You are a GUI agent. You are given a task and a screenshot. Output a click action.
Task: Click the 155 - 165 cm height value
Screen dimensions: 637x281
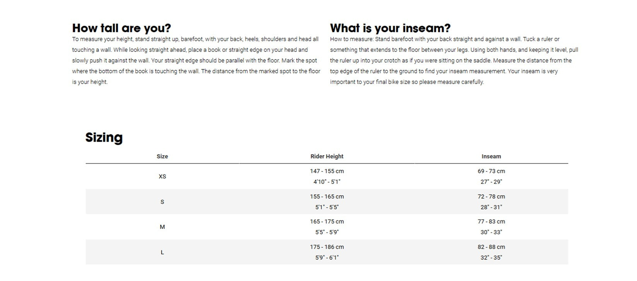pyautogui.click(x=327, y=196)
